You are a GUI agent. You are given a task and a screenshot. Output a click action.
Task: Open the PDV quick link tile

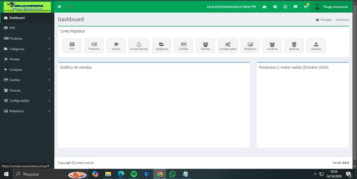tap(72, 46)
